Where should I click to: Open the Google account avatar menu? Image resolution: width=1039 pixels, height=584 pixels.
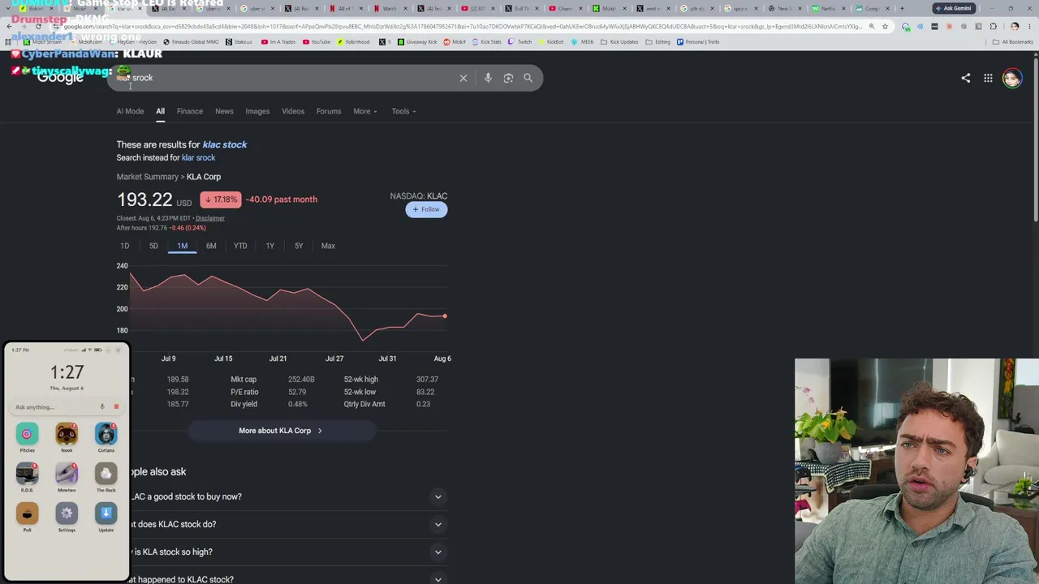pos(1011,78)
